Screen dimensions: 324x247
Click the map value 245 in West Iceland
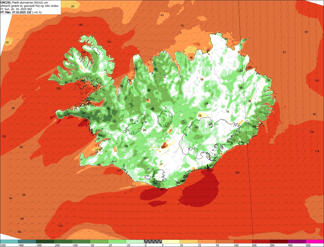click(86, 120)
